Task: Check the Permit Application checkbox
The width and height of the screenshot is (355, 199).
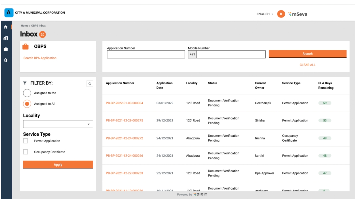Action: (26, 141)
